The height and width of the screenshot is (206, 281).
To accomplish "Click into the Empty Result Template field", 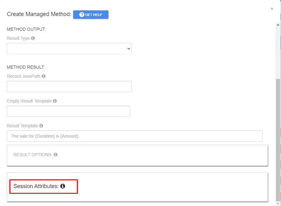I will tap(68, 111).
